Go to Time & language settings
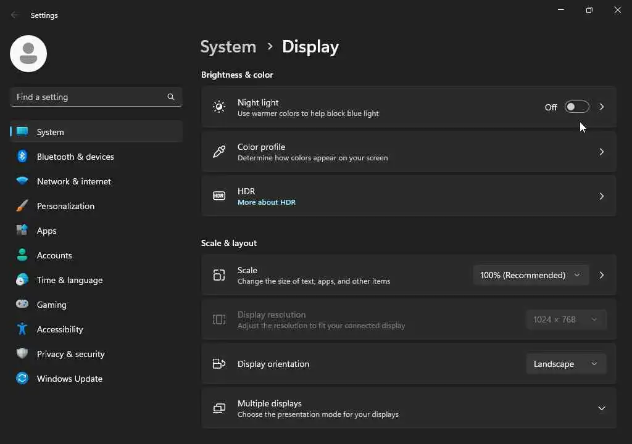 coord(69,280)
